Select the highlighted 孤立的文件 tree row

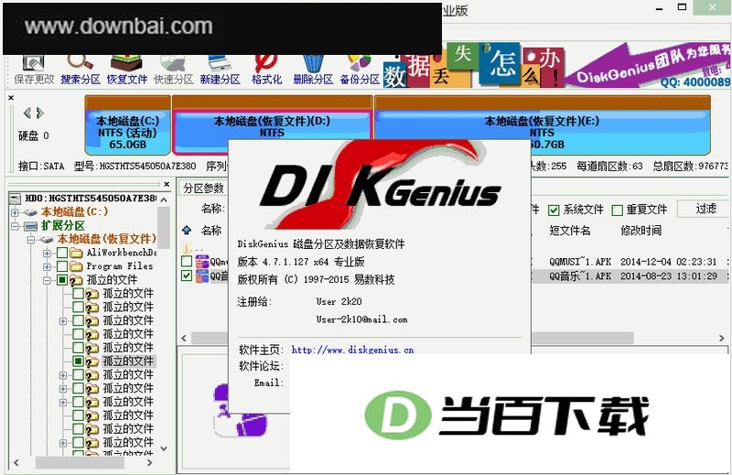(128, 361)
